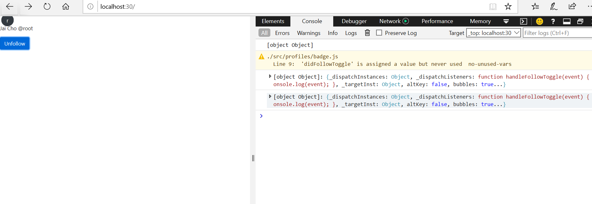Filter console by Logs
Image resolution: width=592 pixels, height=204 pixels.
351,33
